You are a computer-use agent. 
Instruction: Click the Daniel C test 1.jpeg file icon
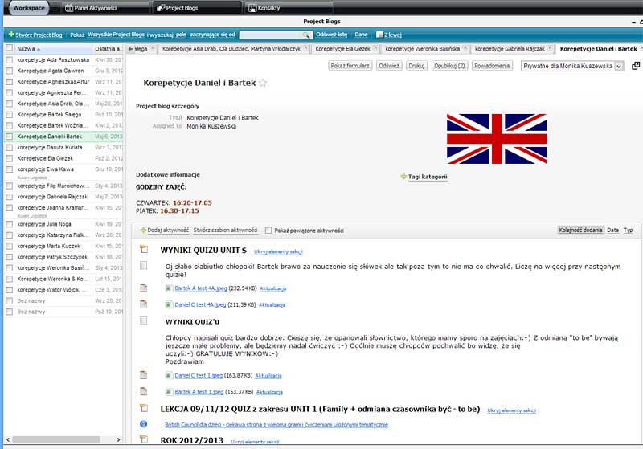(x=144, y=375)
